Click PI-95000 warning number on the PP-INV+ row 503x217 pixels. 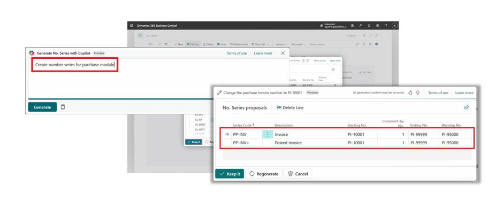[455, 143]
